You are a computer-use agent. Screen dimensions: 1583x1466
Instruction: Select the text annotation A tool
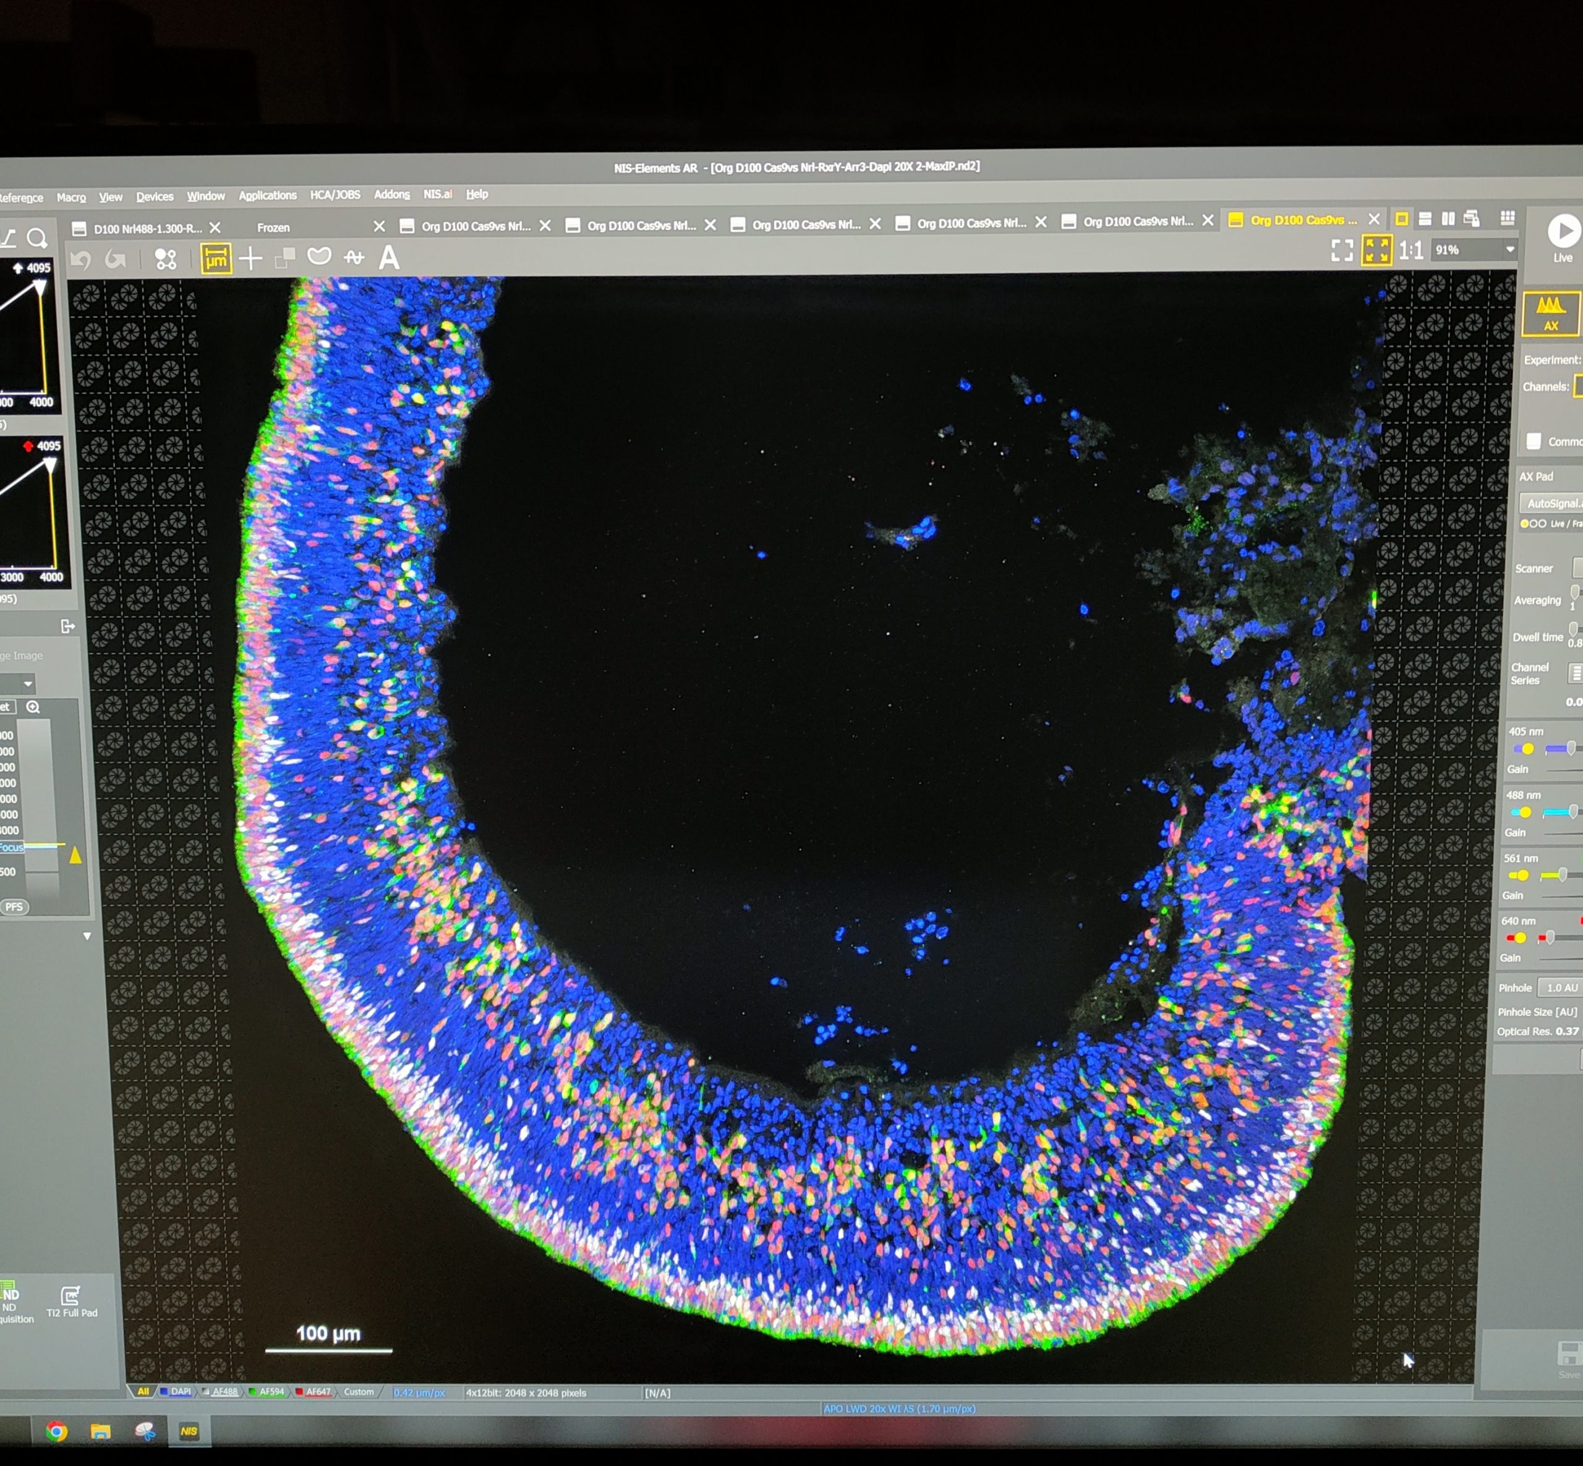pyautogui.click(x=389, y=257)
